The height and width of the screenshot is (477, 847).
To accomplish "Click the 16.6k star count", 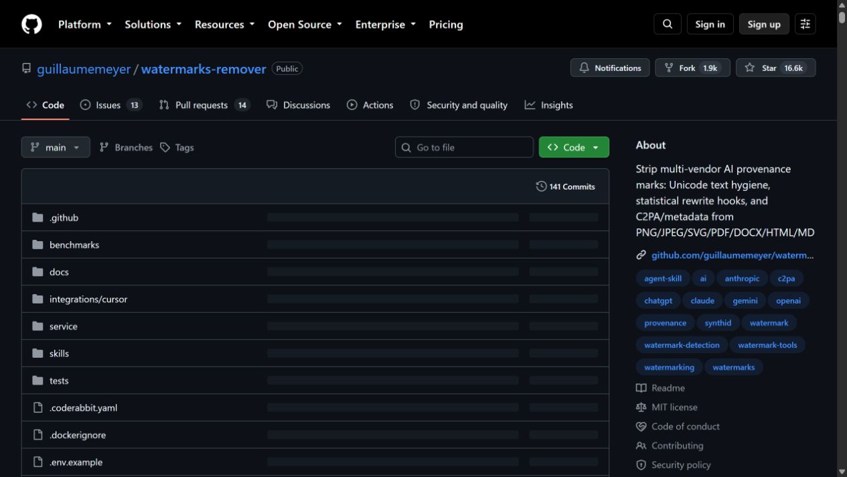I will pyautogui.click(x=793, y=68).
